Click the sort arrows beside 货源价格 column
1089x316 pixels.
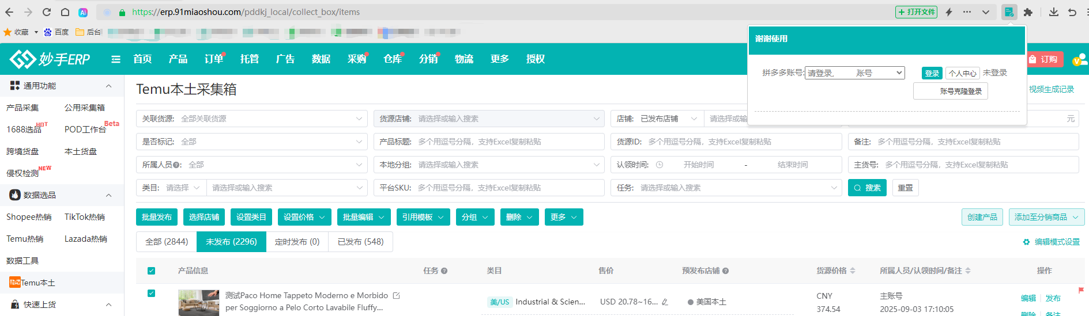(x=853, y=271)
